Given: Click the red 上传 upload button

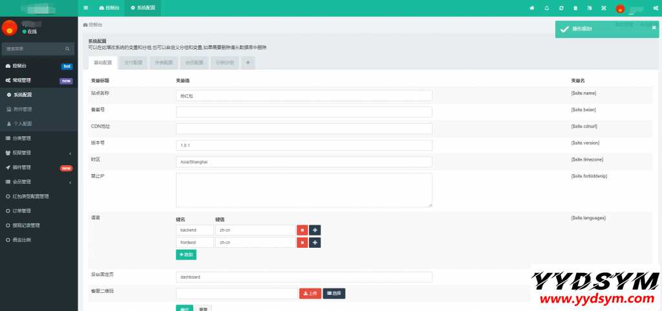Looking at the screenshot, I should coord(310,294).
